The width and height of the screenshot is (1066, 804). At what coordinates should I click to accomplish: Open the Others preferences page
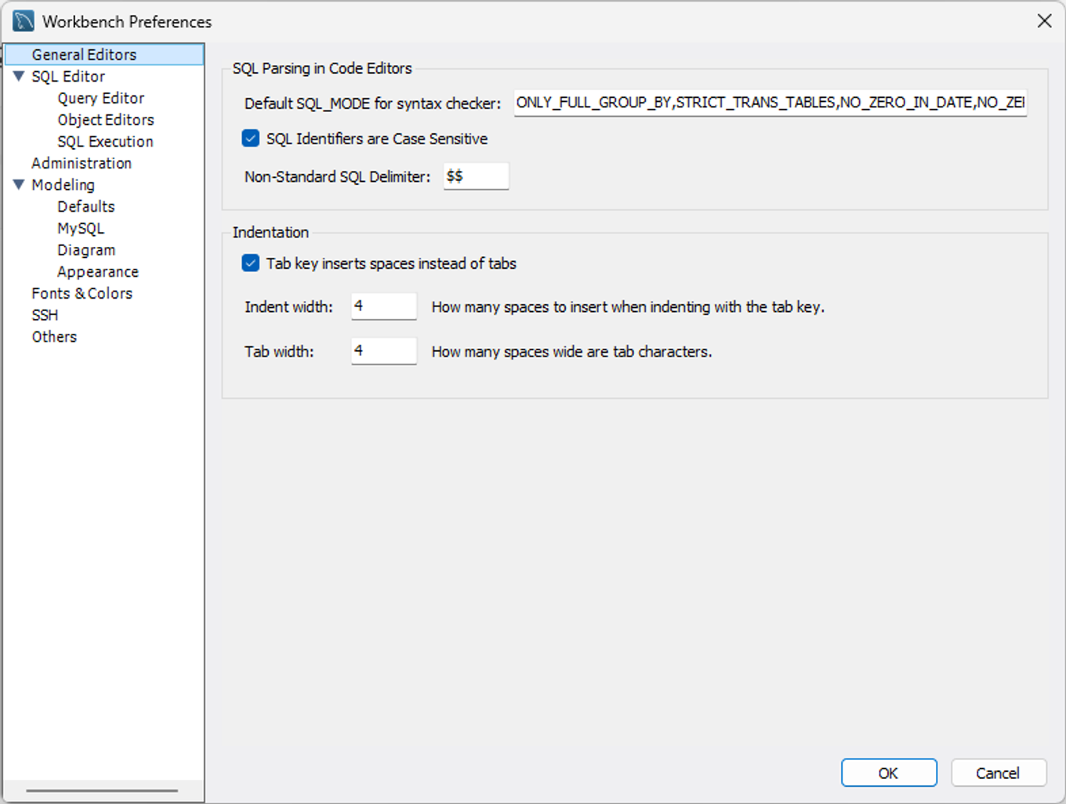pos(54,337)
